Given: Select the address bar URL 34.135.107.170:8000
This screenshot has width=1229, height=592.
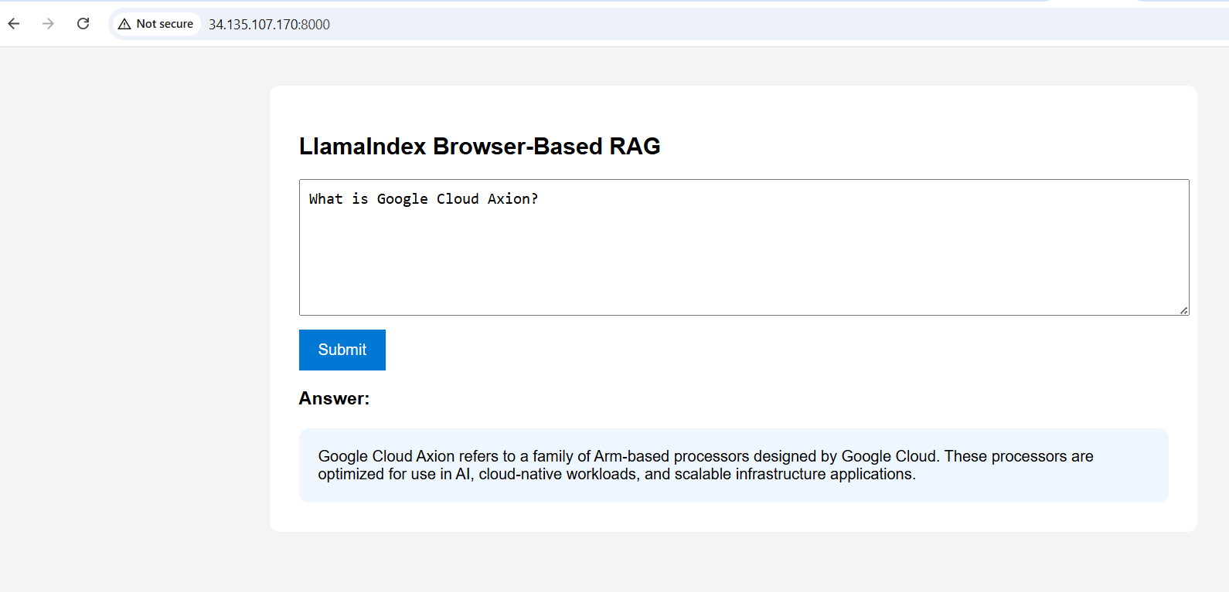Looking at the screenshot, I should click(269, 25).
